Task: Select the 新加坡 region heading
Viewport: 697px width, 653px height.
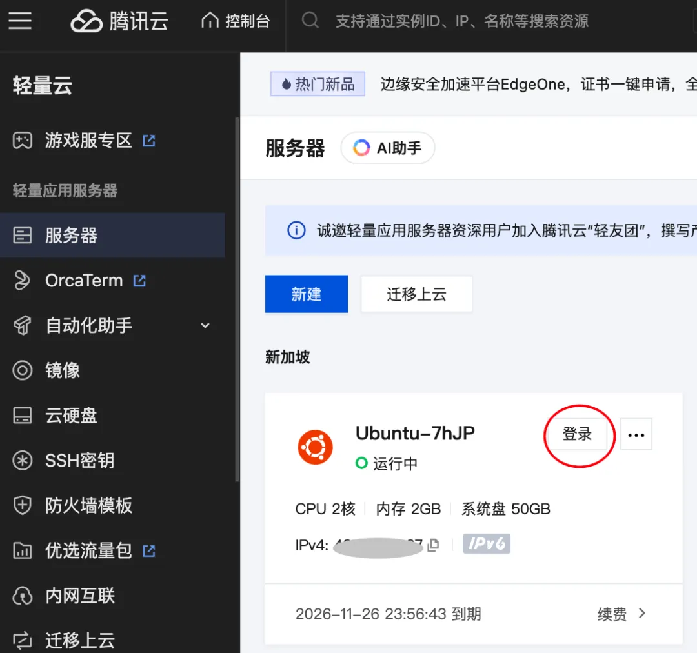Action: coord(288,357)
